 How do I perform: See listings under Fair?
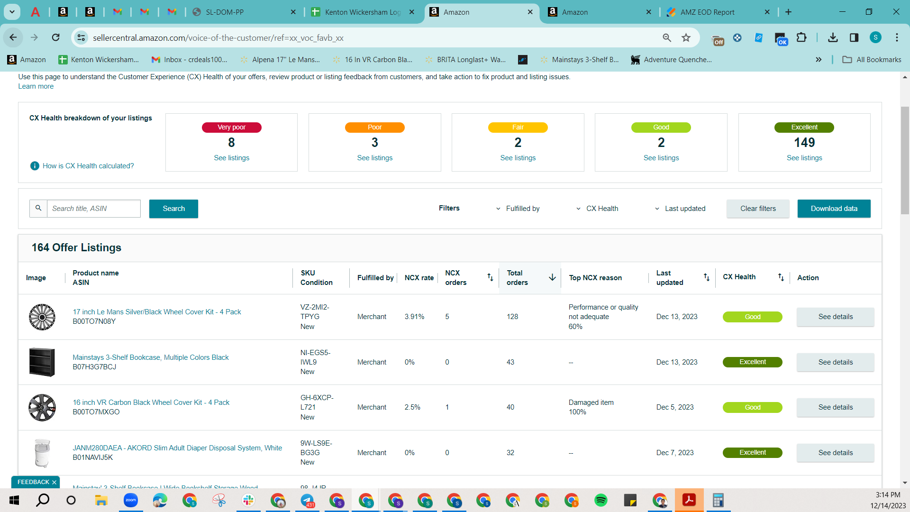518,158
